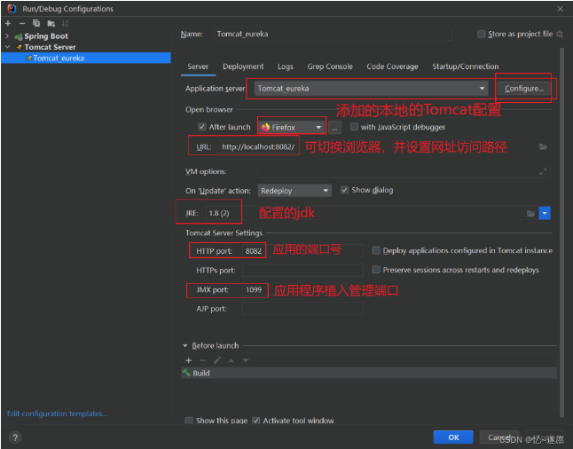Click the OK button
This screenshot has width=573, height=449.
pos(453,437)
